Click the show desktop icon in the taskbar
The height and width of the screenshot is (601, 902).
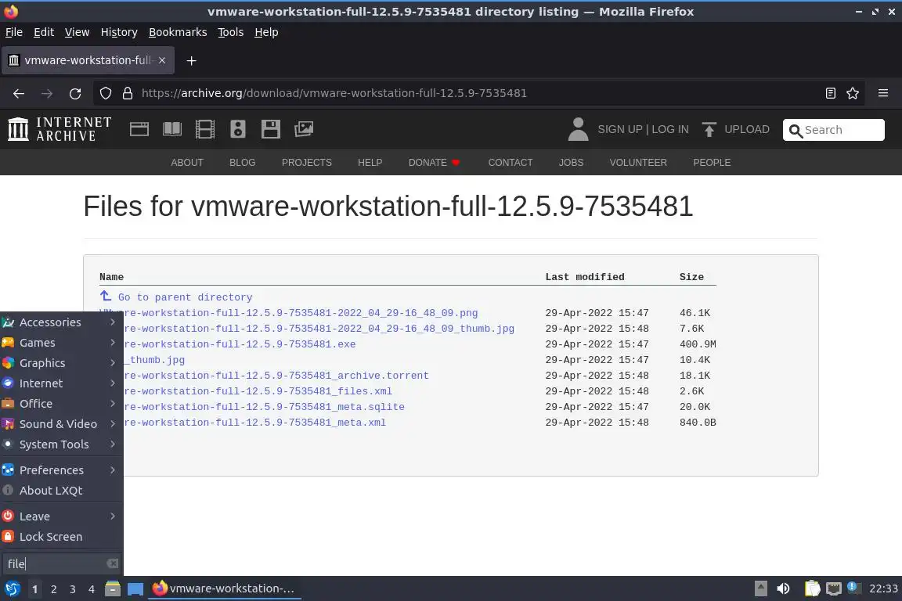click(135, 588)
